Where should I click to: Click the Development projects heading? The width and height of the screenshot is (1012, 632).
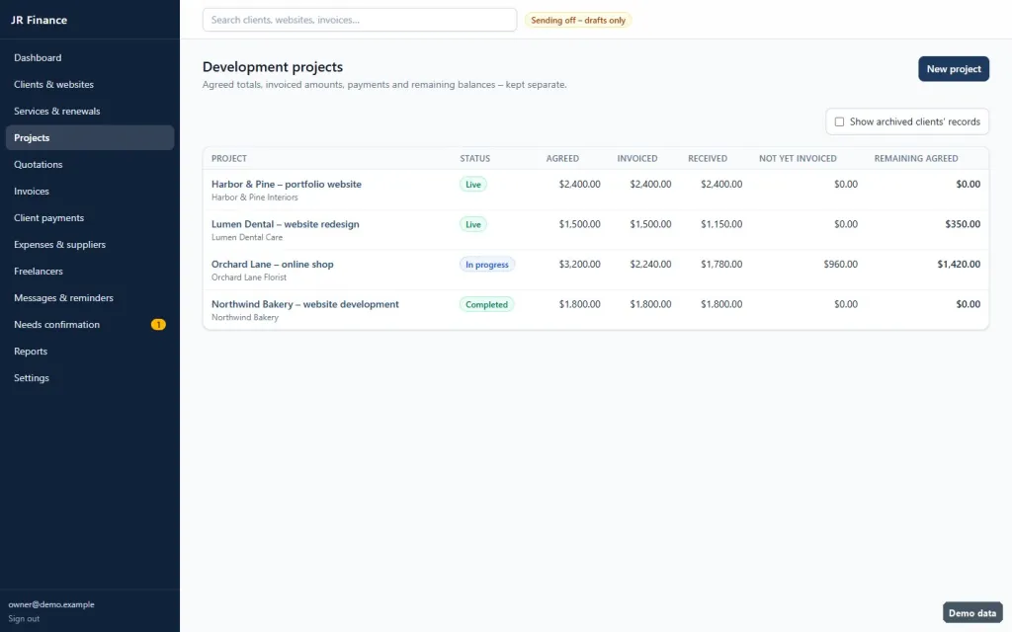click(x=273, y=67)
